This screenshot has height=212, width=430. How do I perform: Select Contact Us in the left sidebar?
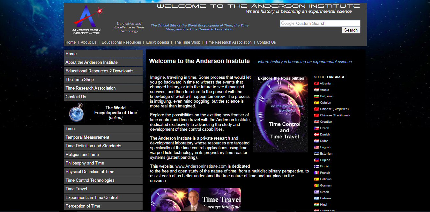coord(103,97)
